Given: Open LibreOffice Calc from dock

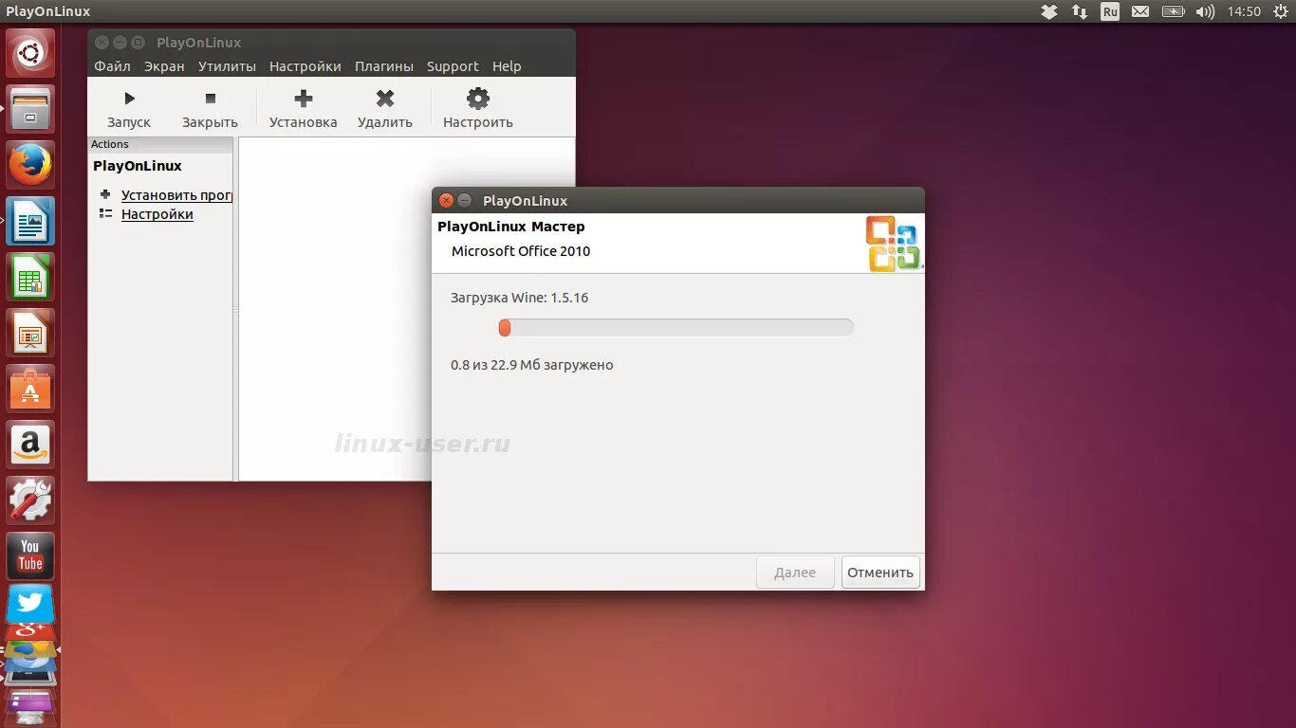Looking at the screenshot, I should coord(30,277).
